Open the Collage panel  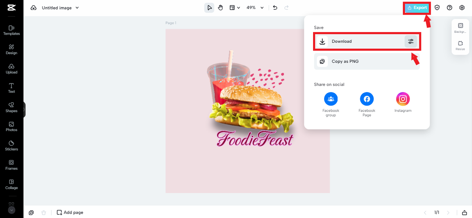pyautogui.click(x=11, y=184)
